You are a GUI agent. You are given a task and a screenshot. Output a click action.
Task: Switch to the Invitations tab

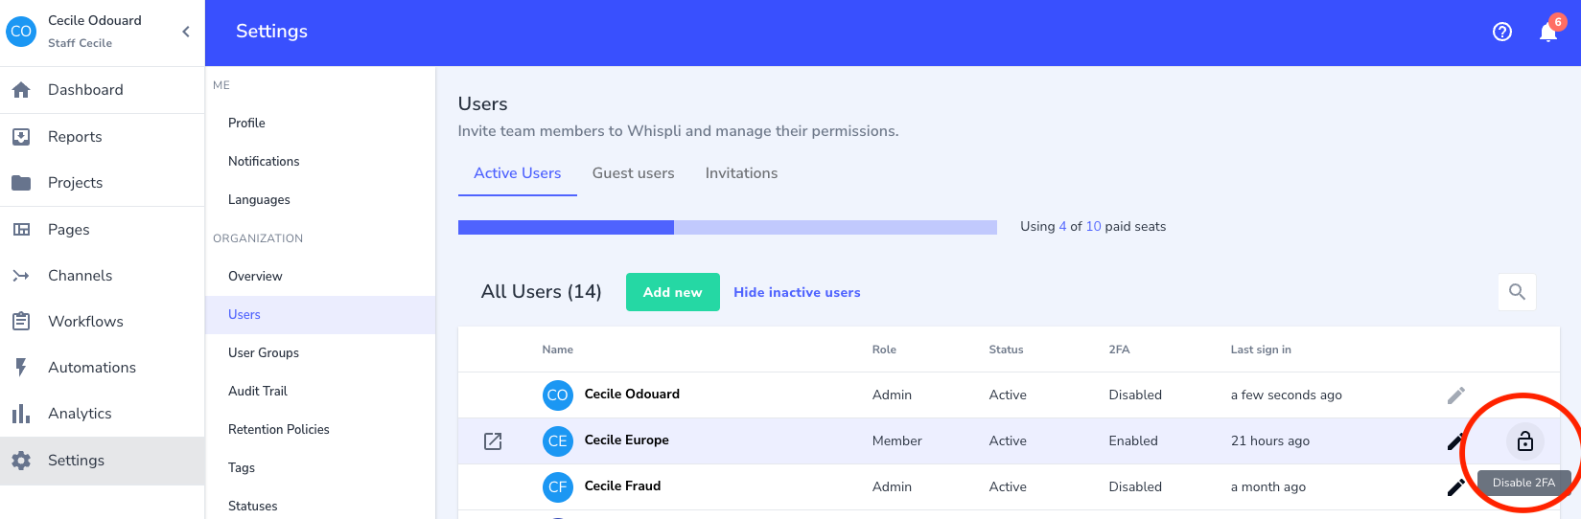pos(741,173)
